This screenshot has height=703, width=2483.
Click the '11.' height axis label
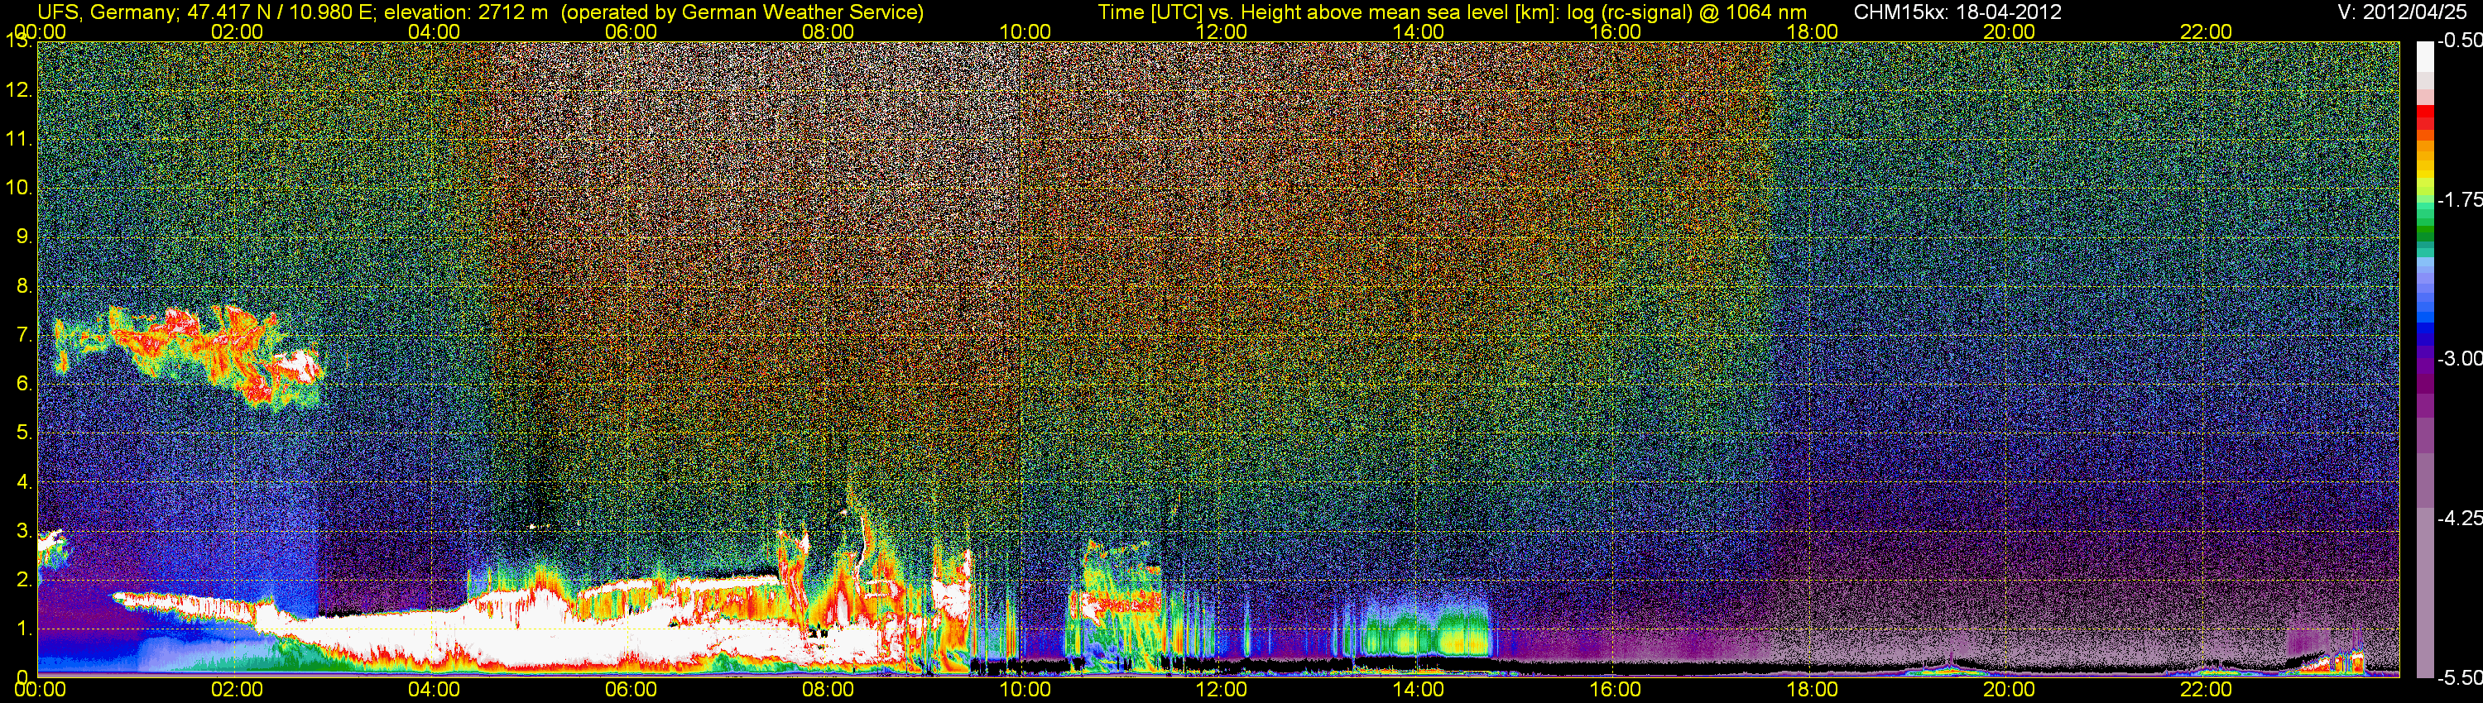[19, 139]
